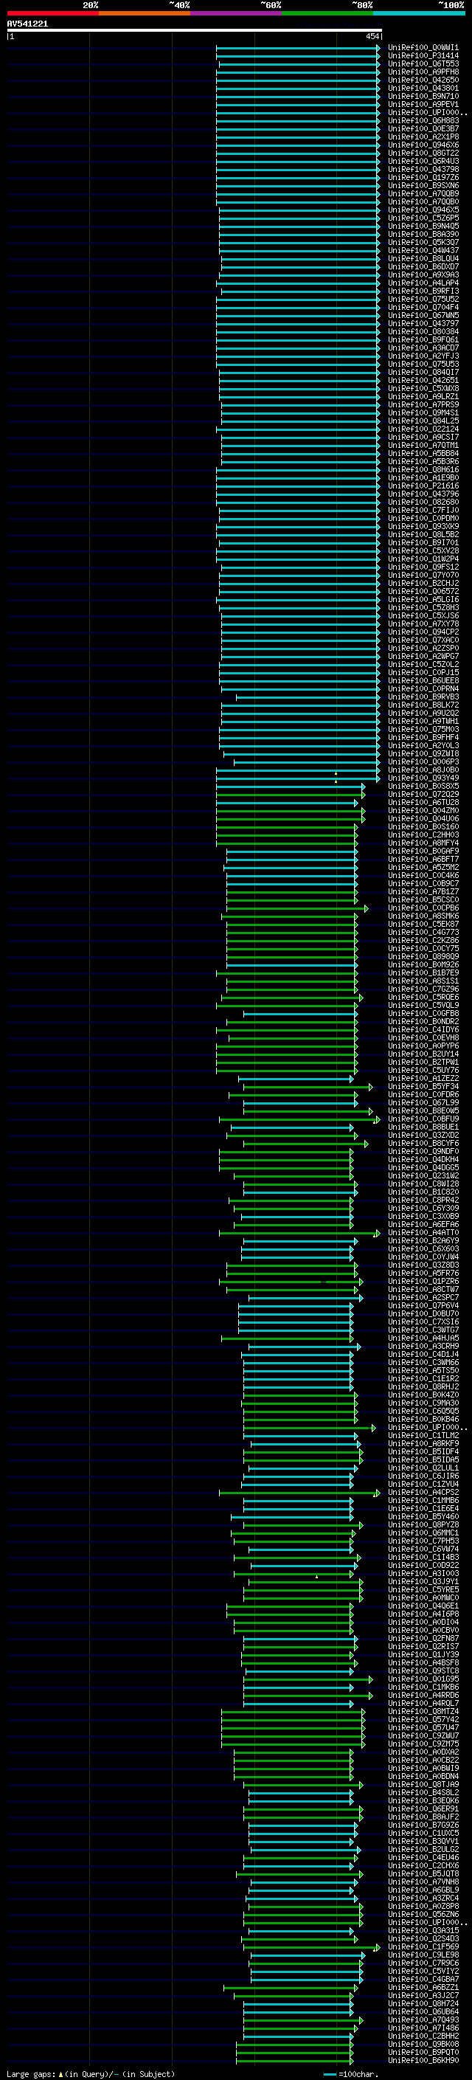472x2080 pixels.
Task: Select hit label UniRef100_C5EK87
Action: pos(423,925)
